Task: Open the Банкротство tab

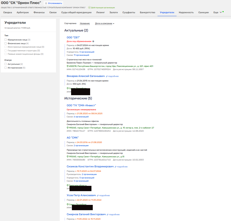Action: click(x=147, y=12)
